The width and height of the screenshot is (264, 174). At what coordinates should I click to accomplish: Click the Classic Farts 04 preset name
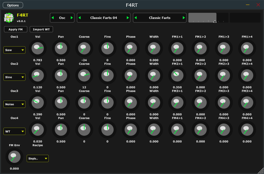(103, 18)
